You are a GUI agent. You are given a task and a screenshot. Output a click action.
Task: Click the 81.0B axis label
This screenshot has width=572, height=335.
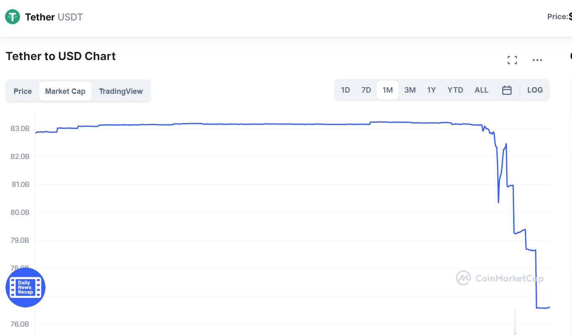(20, 184)
